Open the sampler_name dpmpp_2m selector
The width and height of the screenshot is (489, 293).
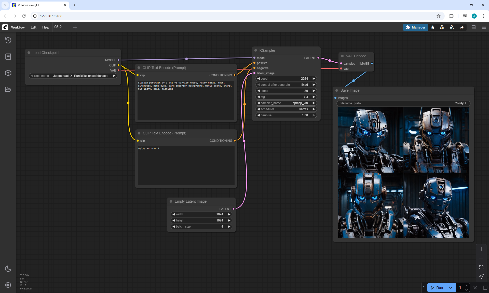coord(286,103)
